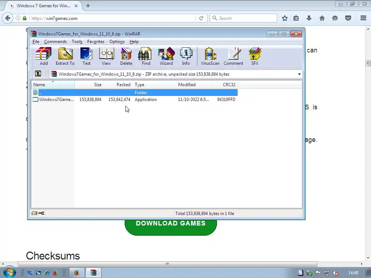The height and width of the screenshot is (278, 371).
Task: Click the View toolbar icon
Action: point(106,56)
